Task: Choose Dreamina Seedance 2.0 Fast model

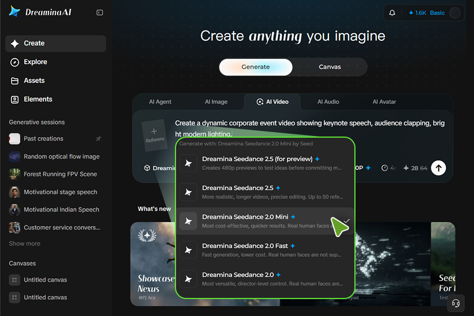Action: pos(265,250)
